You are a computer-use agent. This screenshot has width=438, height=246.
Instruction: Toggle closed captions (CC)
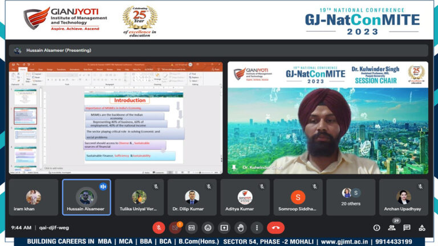tap(192, 228)
